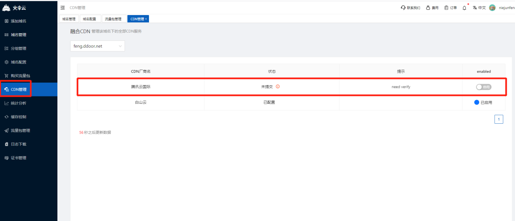The width and height of the screenshot is (515, 221).
Task: Click the notification bell icon
Action: (465, 8)
